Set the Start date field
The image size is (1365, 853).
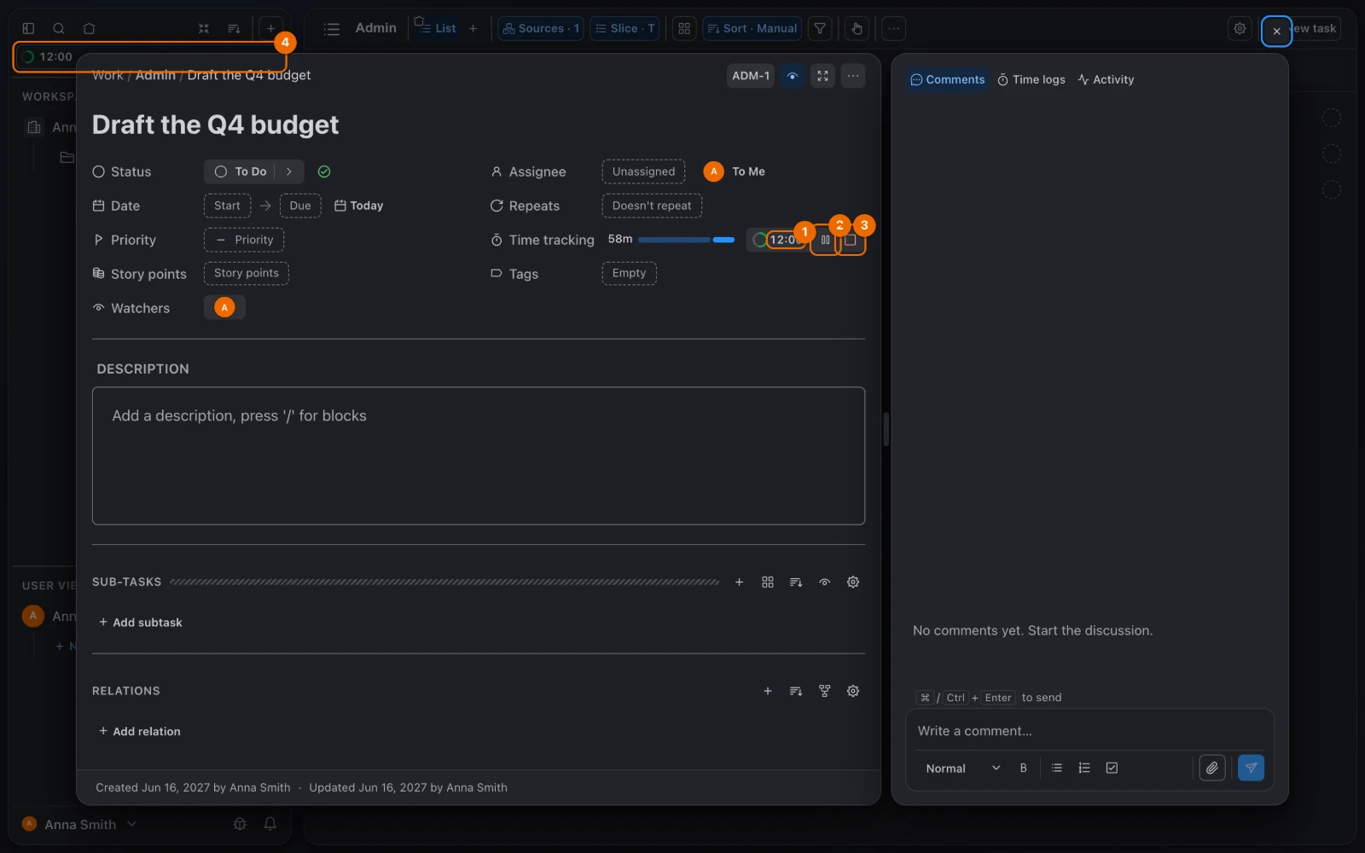[x=227, y=206]
